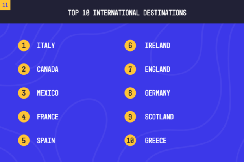The image size is (244, 162).
Task: Click the yellow number 8 badge
Action: click(x=130, y=93)
